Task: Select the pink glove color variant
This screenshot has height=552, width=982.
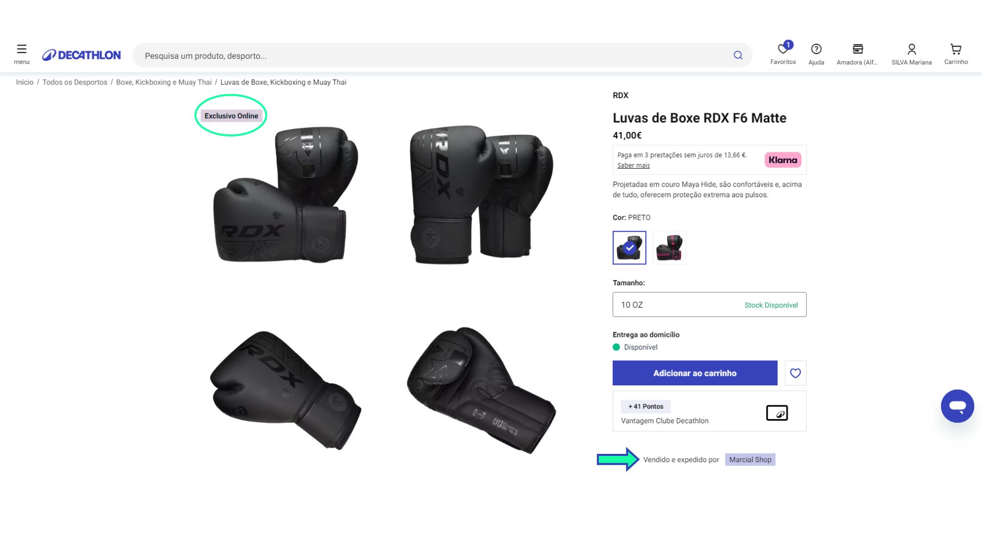Action: tap(669, 248)
